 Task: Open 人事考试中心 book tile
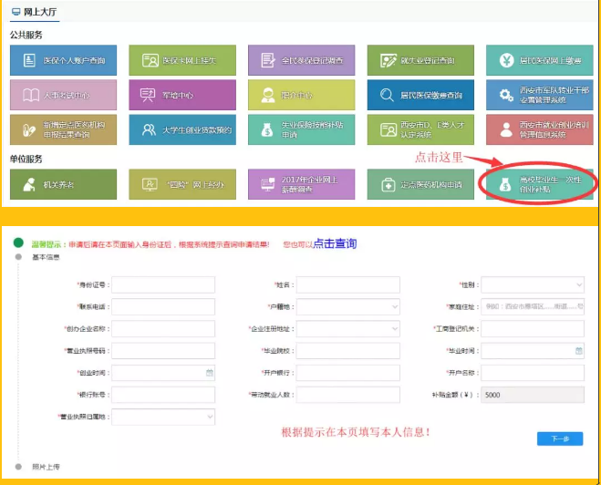click(x=63, y=95)
